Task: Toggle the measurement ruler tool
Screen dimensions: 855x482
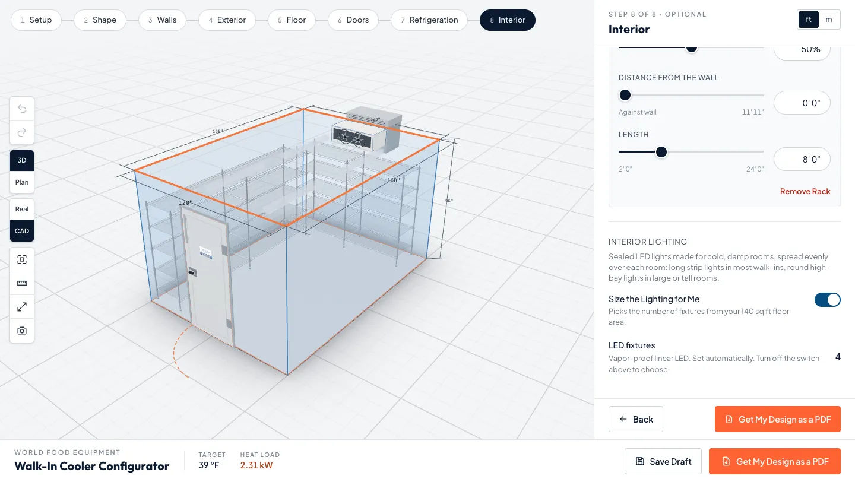Action: (22, 283)
